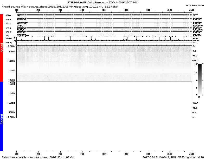Image resolution: width=206 pixels, height=159 pixels.
Task: Click the APN_Ey row label
Action: [x=9, y=42]
